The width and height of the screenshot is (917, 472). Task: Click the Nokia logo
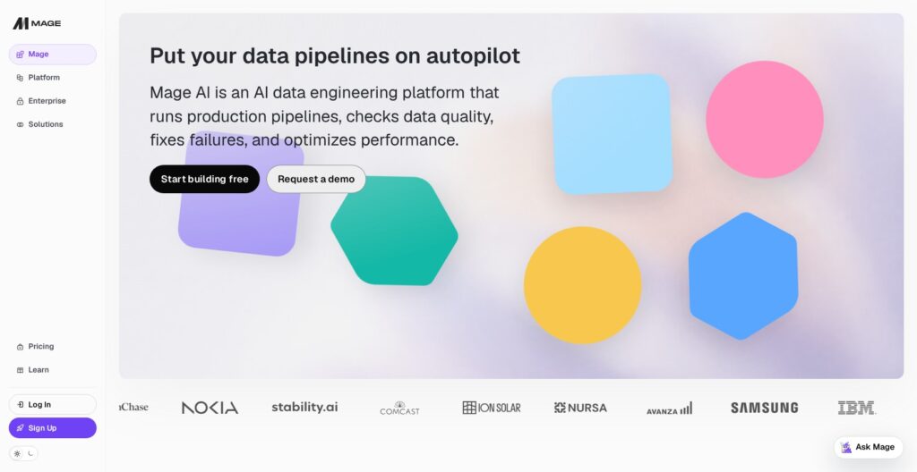pos(210,408)
